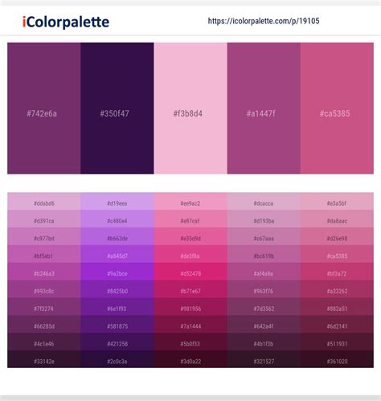The image size is (381, 401).
Task: Pick the #d19eea lavender shade cell
Action: pos(117,202)
